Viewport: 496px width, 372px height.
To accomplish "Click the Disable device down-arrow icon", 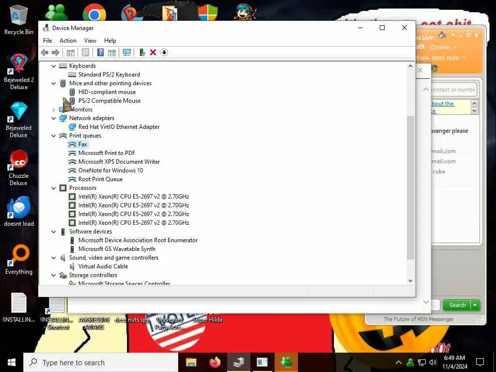I will tap(164, 52).
